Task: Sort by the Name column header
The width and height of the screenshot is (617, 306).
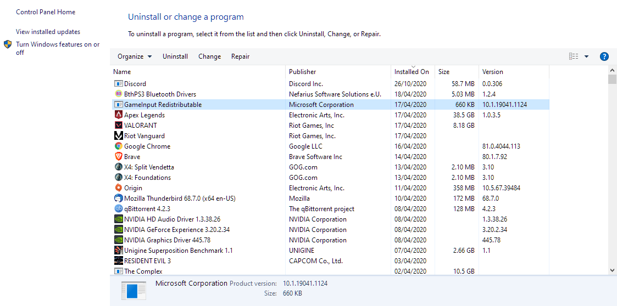Action: [x=198, y=72]
